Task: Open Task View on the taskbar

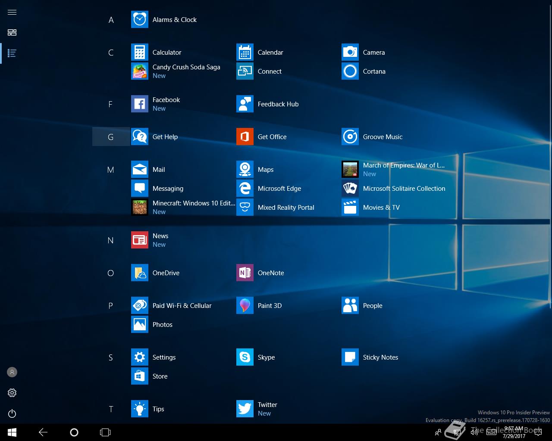Action: click(105, 432)
